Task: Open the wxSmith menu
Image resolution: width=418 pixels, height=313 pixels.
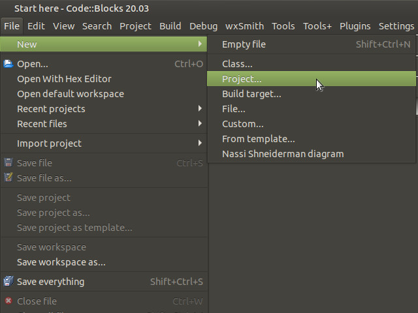Action: pos(245,26)
